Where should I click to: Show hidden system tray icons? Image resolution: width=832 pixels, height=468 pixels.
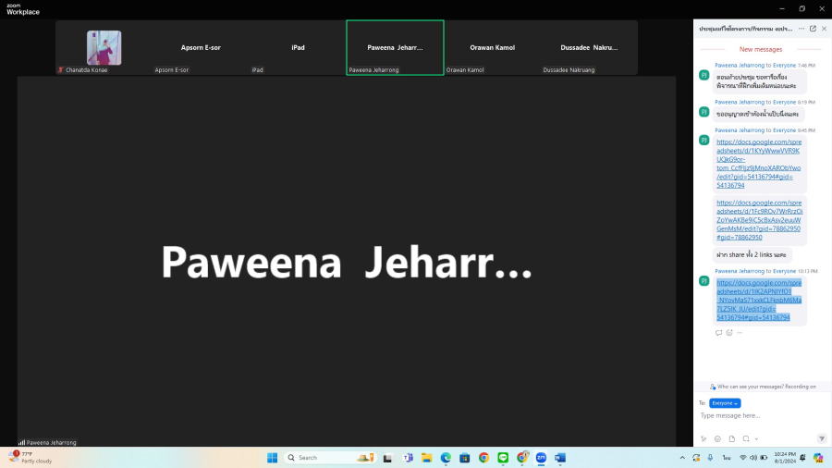click(x=682, y=458)
